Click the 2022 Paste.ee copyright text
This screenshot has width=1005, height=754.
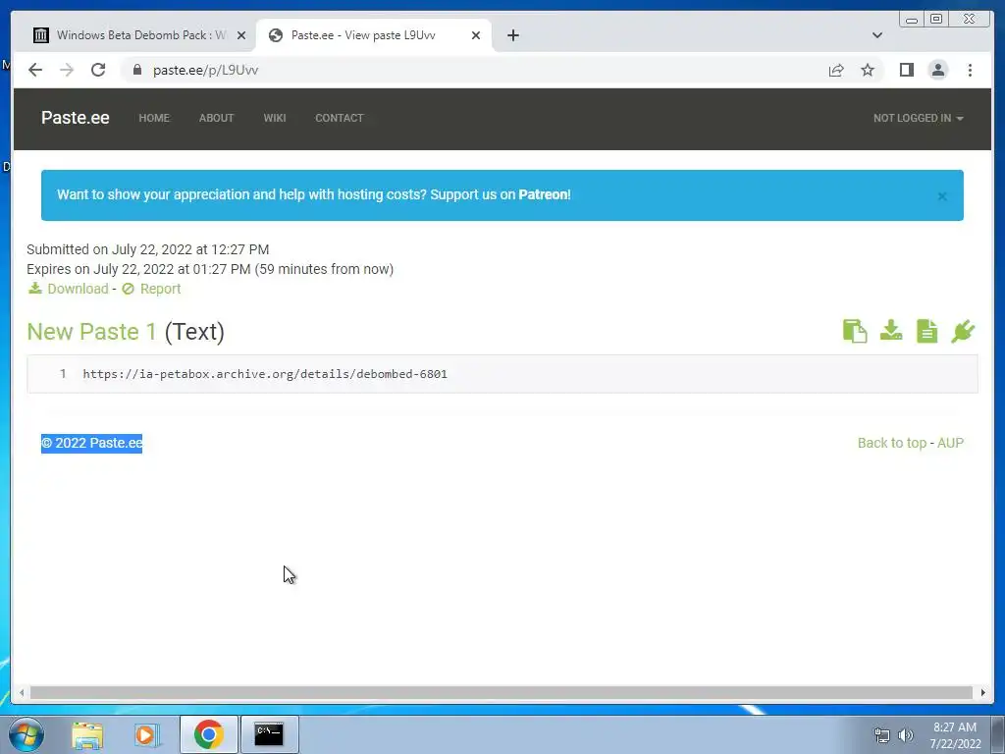coord(91,443)
